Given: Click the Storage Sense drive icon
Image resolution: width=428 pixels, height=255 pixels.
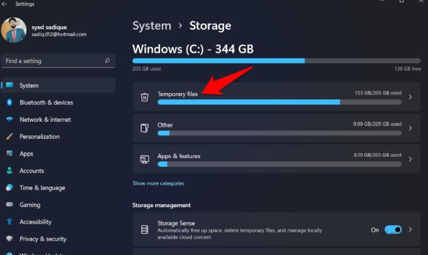Looking at the screenshot, I should [145, 230].
